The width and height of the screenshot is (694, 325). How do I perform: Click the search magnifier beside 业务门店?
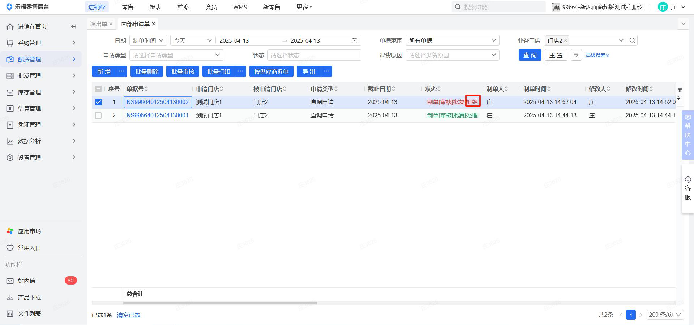point(632,40)
